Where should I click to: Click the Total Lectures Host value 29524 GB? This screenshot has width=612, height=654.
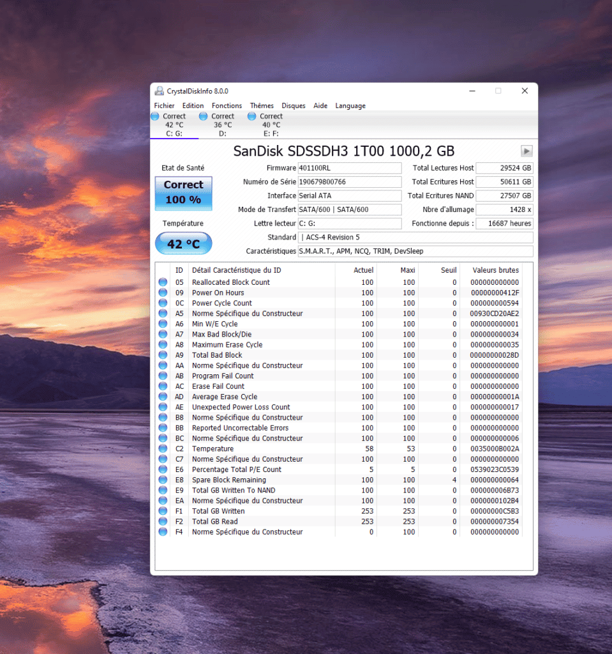tap(504, 168)
